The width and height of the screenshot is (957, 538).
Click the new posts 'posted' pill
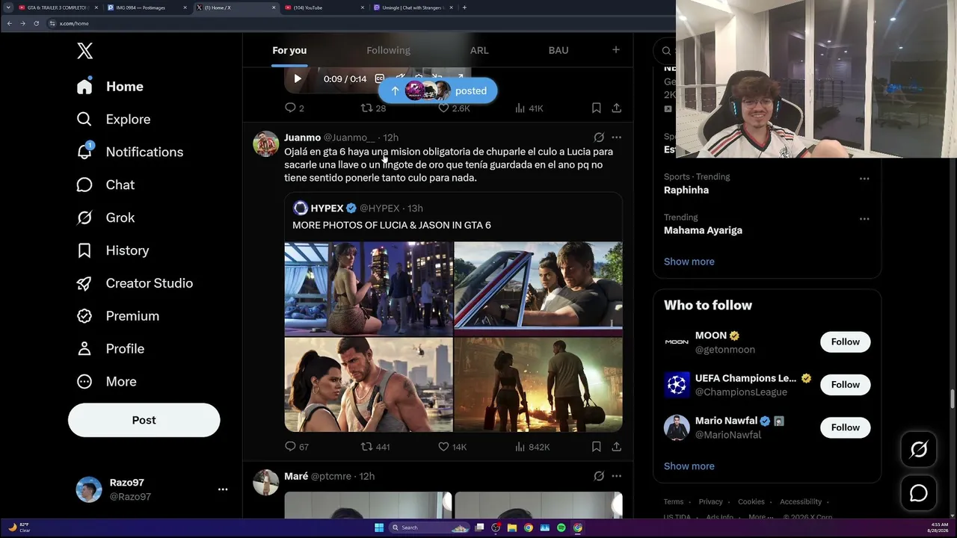[x=437, y=90]
